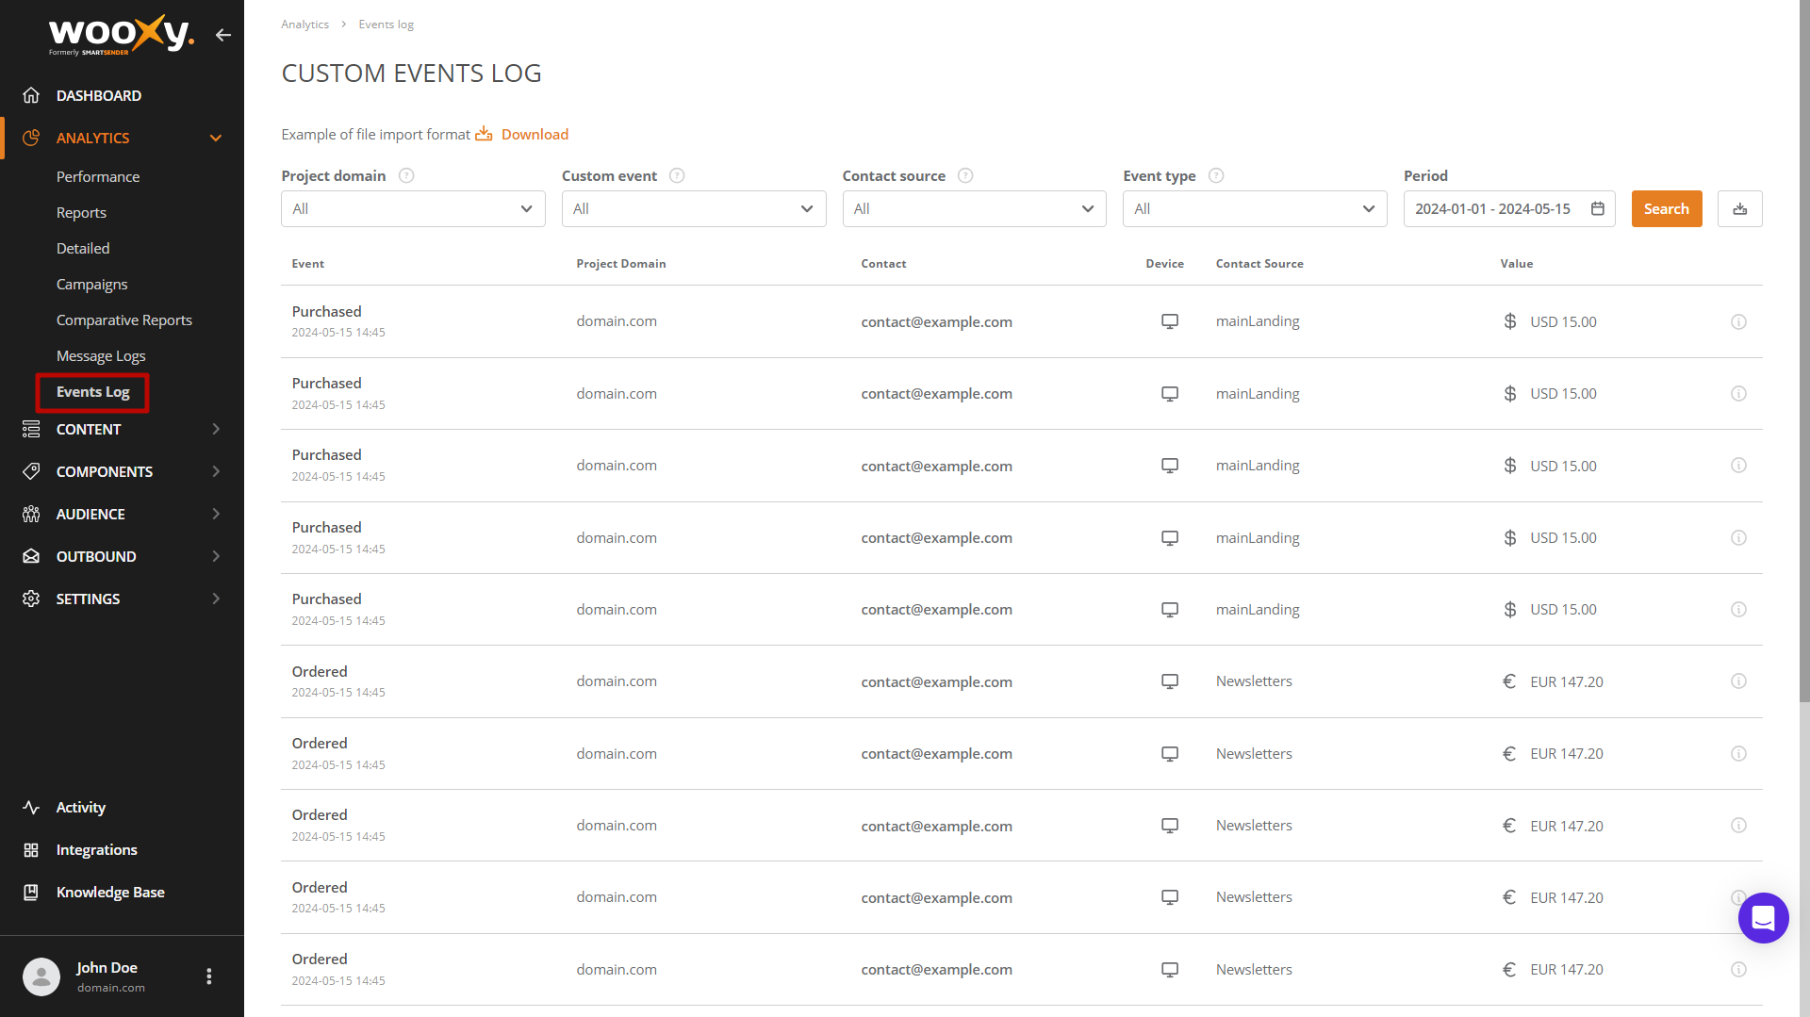Click the Download link for import format
Image resolution: width=1810 pixels, height=1017 pixels.
tap(535, 134)
